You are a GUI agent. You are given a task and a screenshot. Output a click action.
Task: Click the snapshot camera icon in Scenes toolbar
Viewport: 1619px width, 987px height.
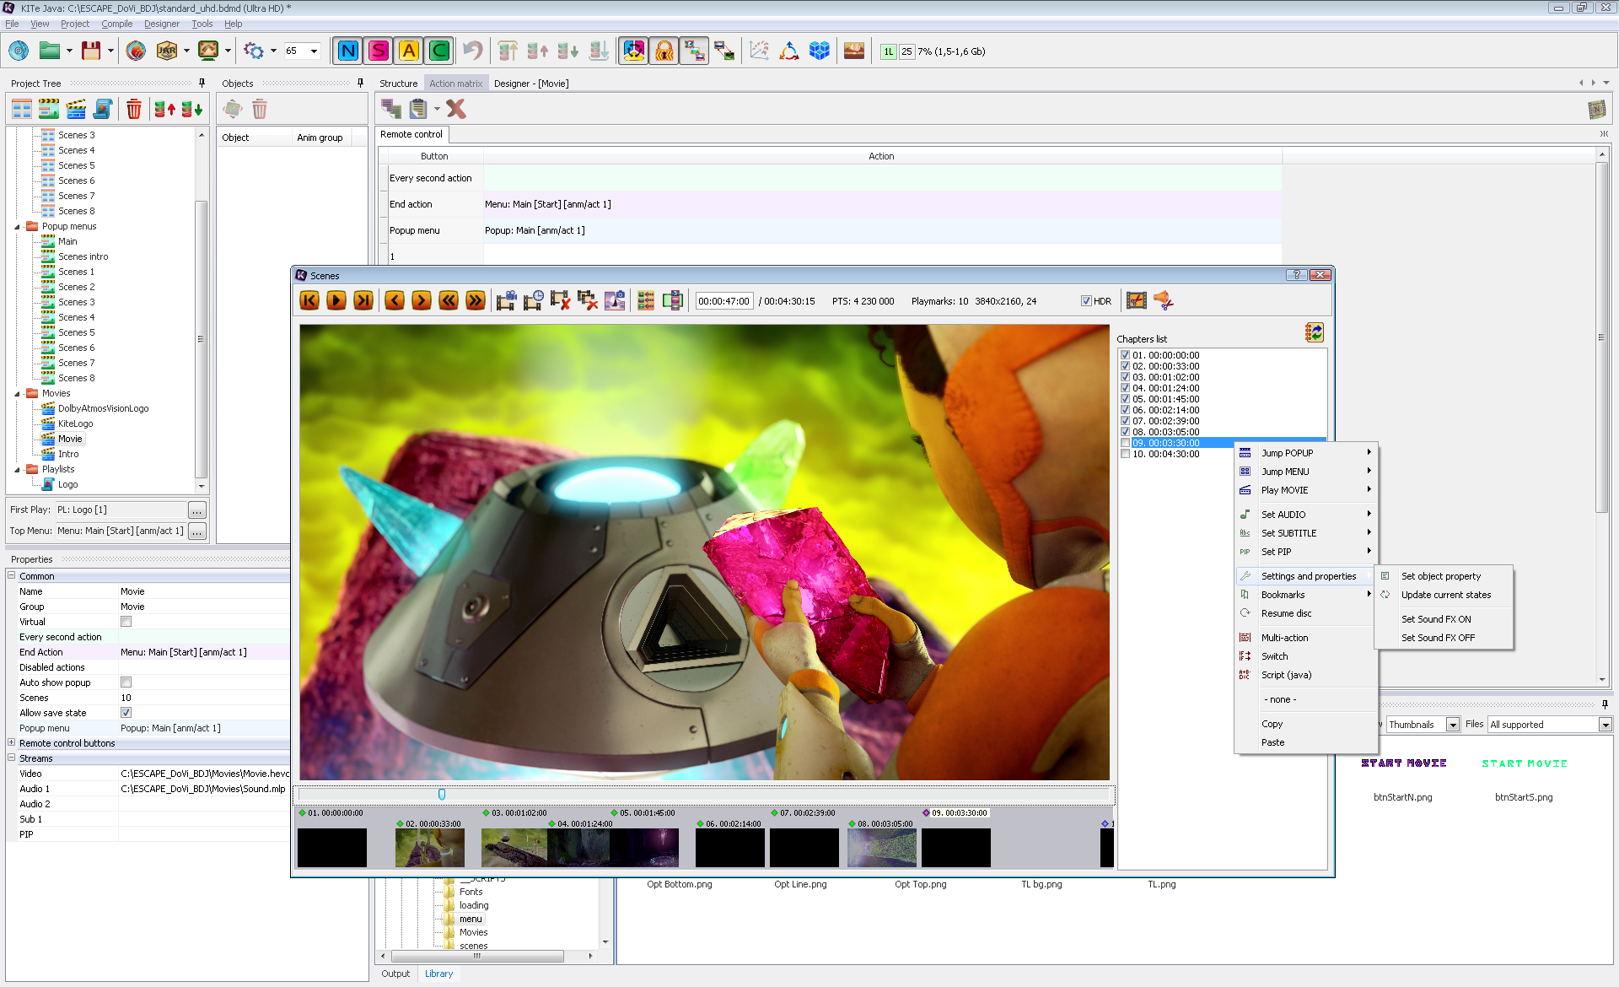point(615,300)
